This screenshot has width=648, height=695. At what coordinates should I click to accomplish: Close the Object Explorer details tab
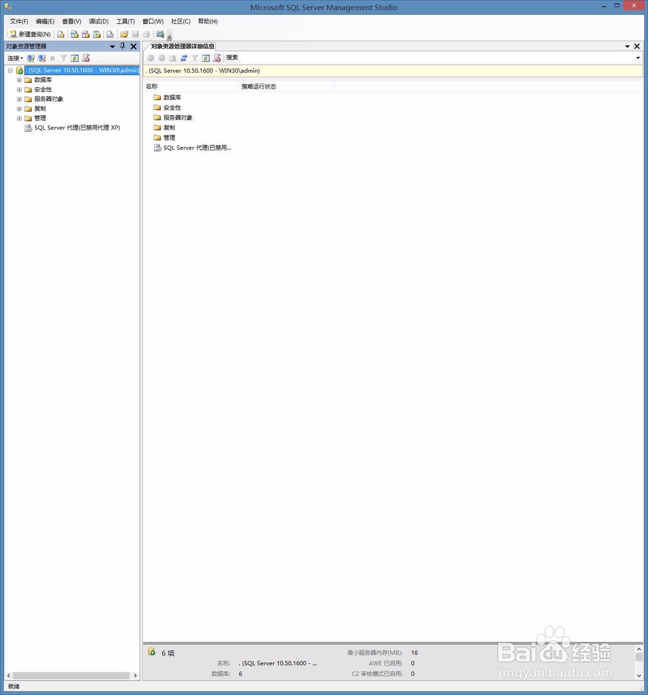click(x=637, y=46)
